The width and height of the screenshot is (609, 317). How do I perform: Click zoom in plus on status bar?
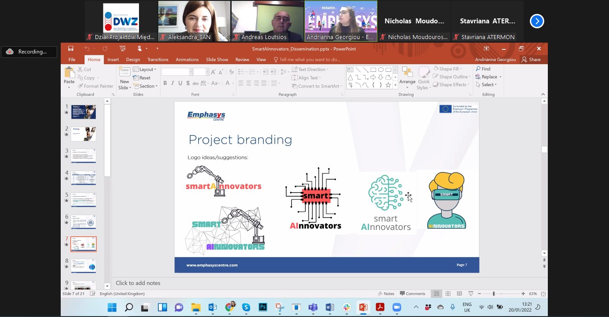coord(523,294)
